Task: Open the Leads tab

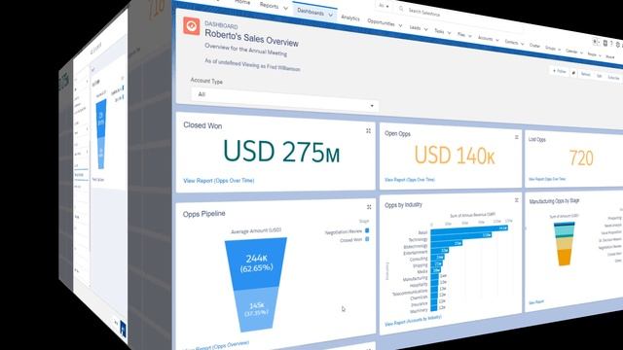Action: tap(415, 27)
